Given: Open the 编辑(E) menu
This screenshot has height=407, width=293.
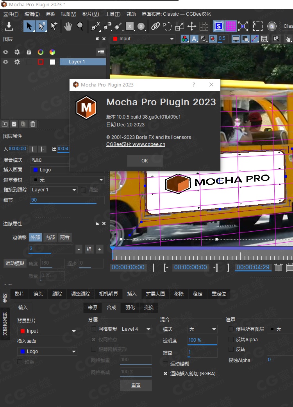Looking at the screenshot, I should point(32,14).
